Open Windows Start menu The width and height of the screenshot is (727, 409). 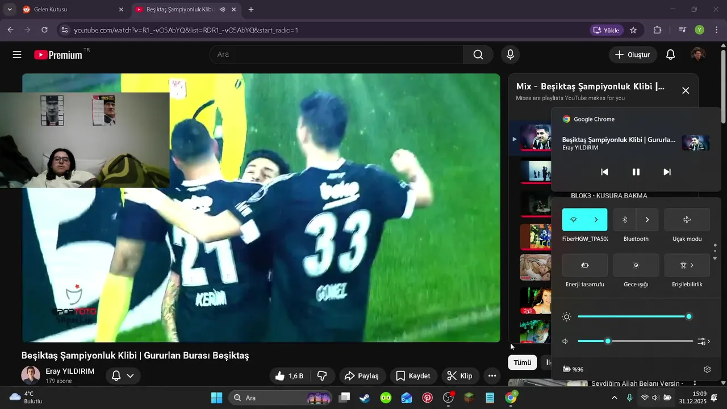click(x=216, y=398)
